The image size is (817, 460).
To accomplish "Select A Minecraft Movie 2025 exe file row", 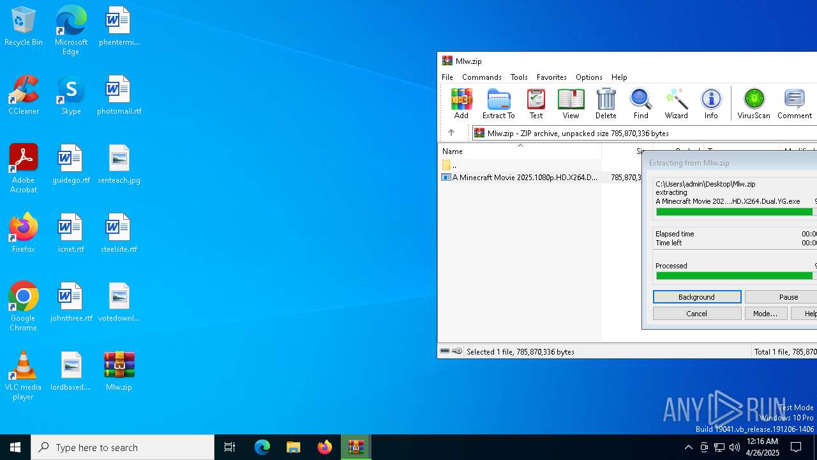I will pyautogui.click(x=541, y=178).
